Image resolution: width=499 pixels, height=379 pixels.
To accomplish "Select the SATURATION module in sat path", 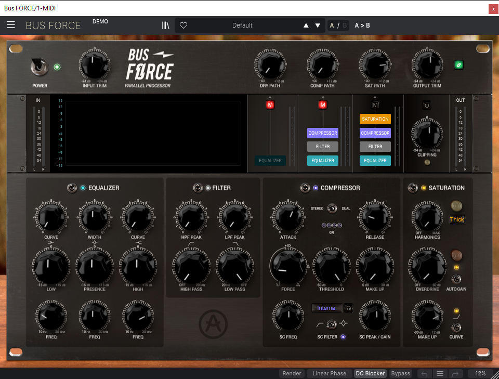I will pyautogui.click(x=375, y=119).
